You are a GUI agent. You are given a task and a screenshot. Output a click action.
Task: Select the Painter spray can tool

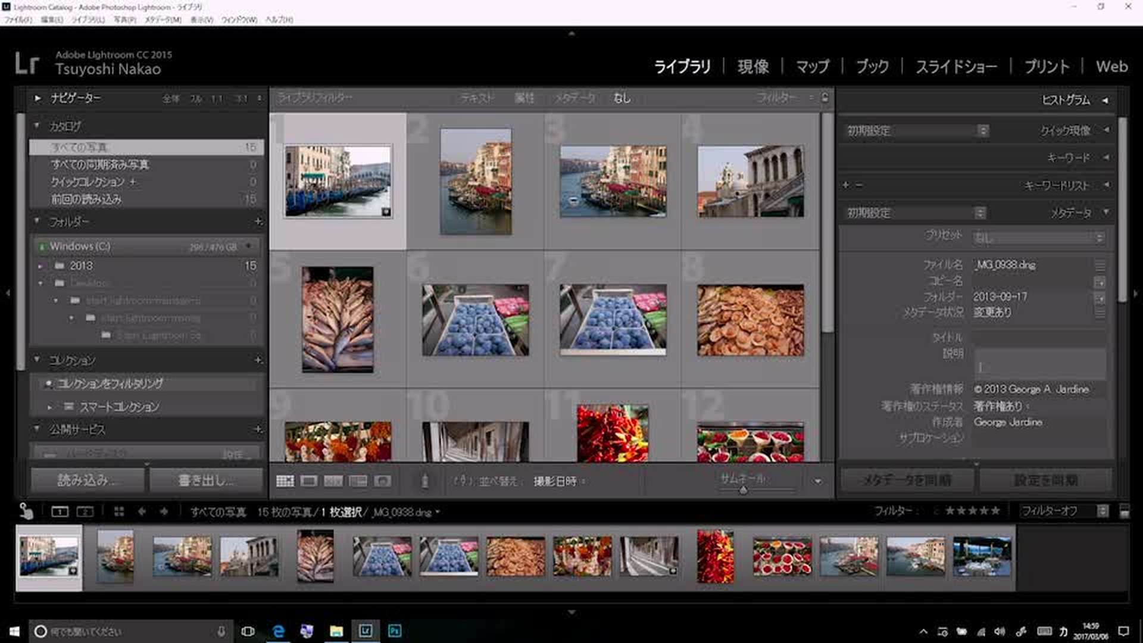(x=424, y=481)
